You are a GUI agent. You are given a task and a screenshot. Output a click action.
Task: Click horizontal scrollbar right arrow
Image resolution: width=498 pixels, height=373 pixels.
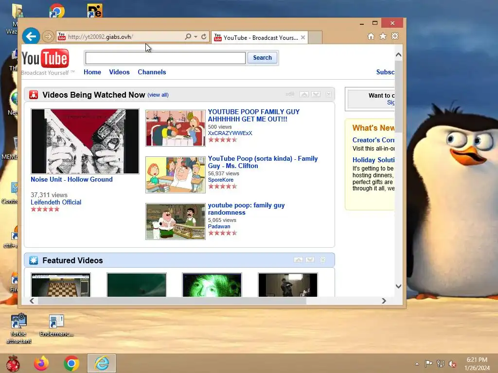[x=384, y=301]
